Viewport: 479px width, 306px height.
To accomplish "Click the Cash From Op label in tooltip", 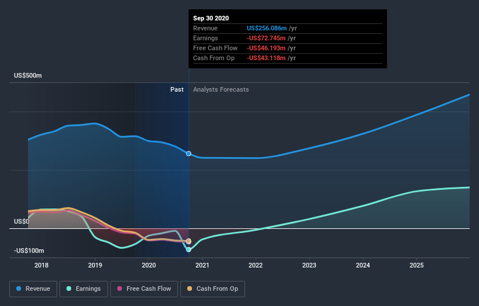I will click(214, 58).
